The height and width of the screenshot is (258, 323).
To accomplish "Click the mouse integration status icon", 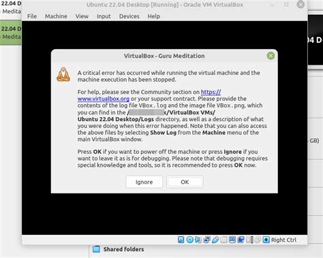I will point(258,240).
